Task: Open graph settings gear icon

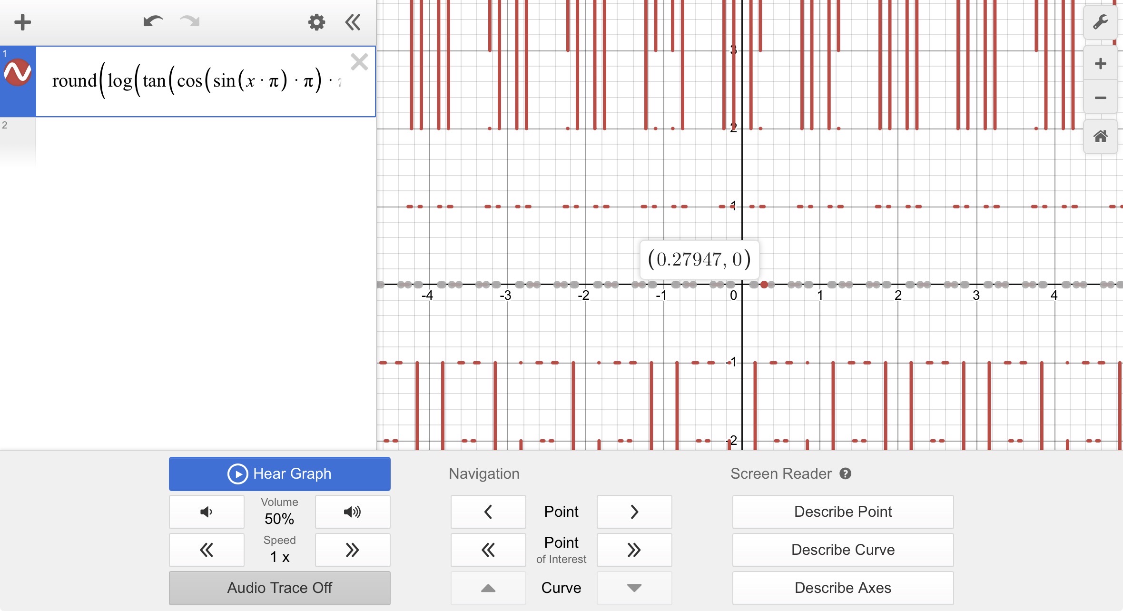Action: (316, 22)
